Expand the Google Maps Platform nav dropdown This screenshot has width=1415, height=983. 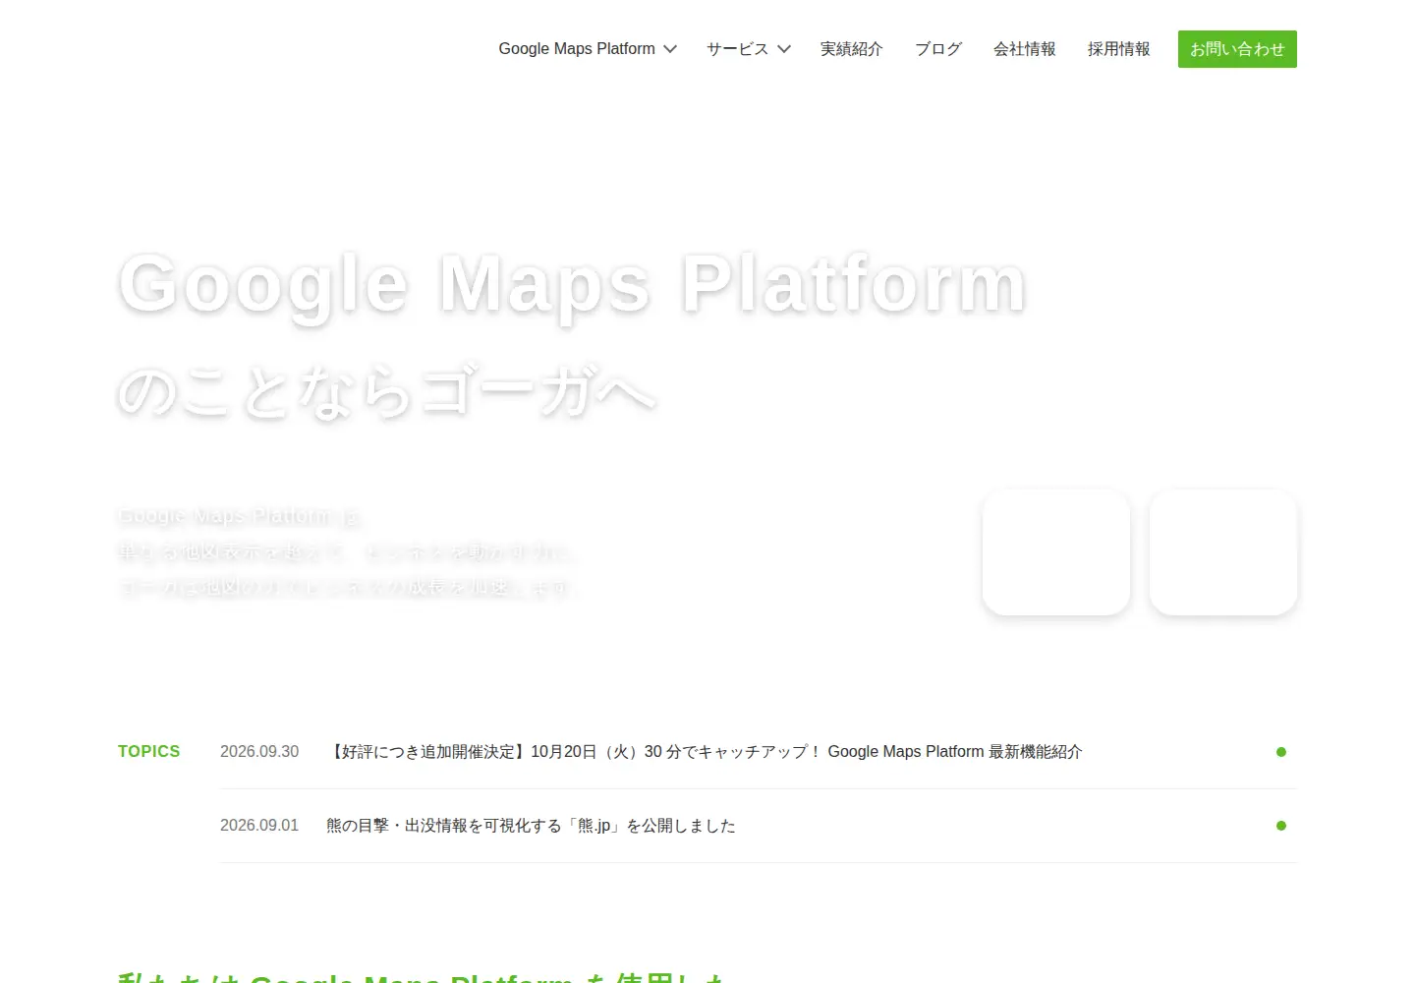click(587, 49)
